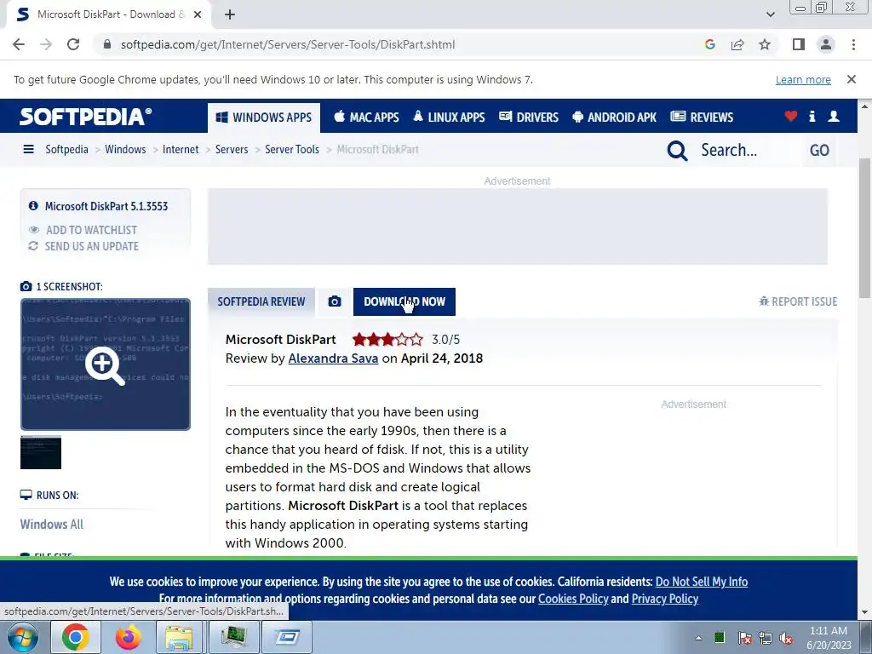Click REPORT ISSUE

pyautogui.click(x=798, y=301)
